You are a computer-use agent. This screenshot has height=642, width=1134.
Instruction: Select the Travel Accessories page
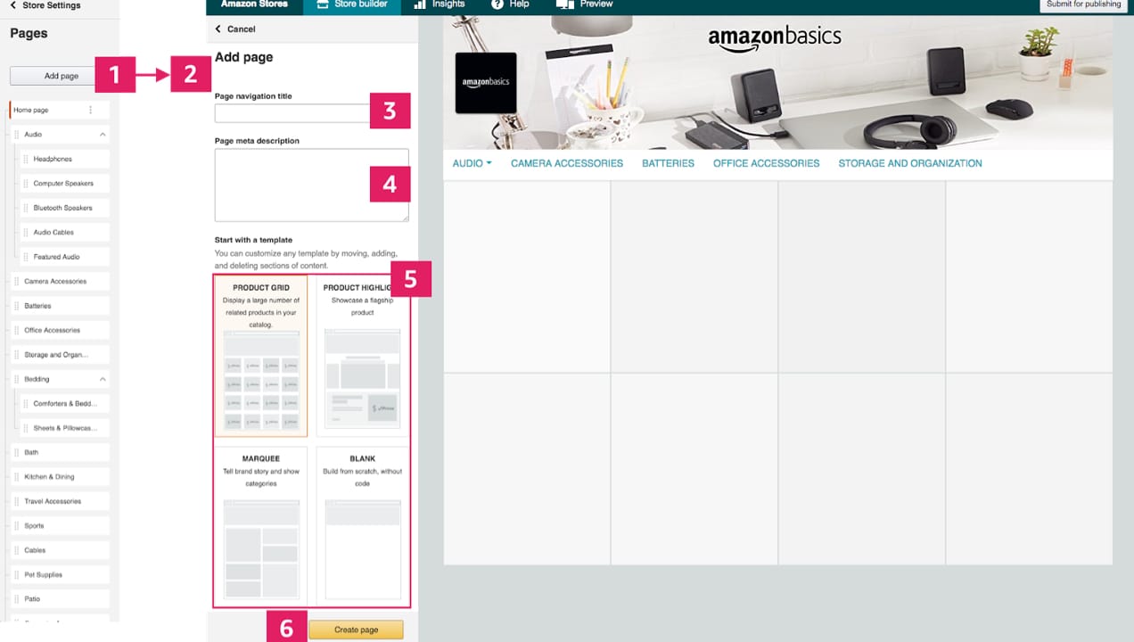[x=60, y=501]
